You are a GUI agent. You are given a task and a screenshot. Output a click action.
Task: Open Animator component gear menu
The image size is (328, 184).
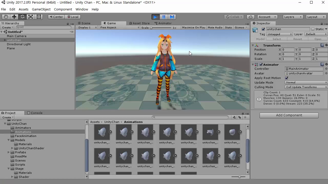[x=326, y=65]
